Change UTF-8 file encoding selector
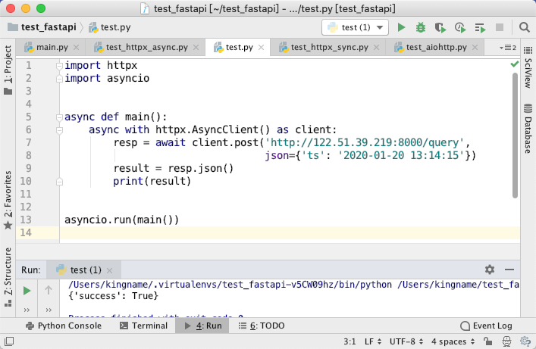 406,341
